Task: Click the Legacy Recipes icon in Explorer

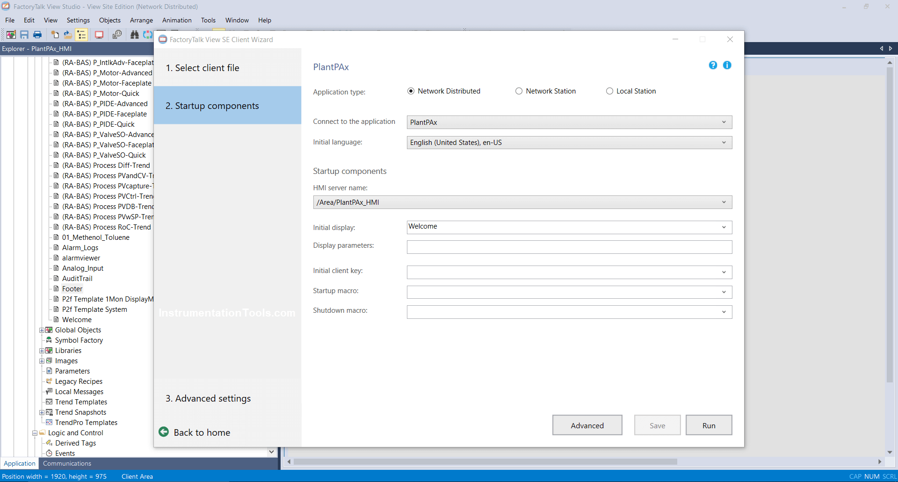Action: click(49, 381)
